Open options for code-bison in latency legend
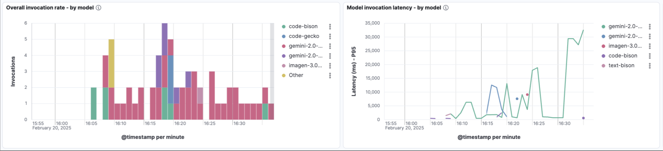Image resolution: width=663 pixels, height=151 pixels. 650,56
